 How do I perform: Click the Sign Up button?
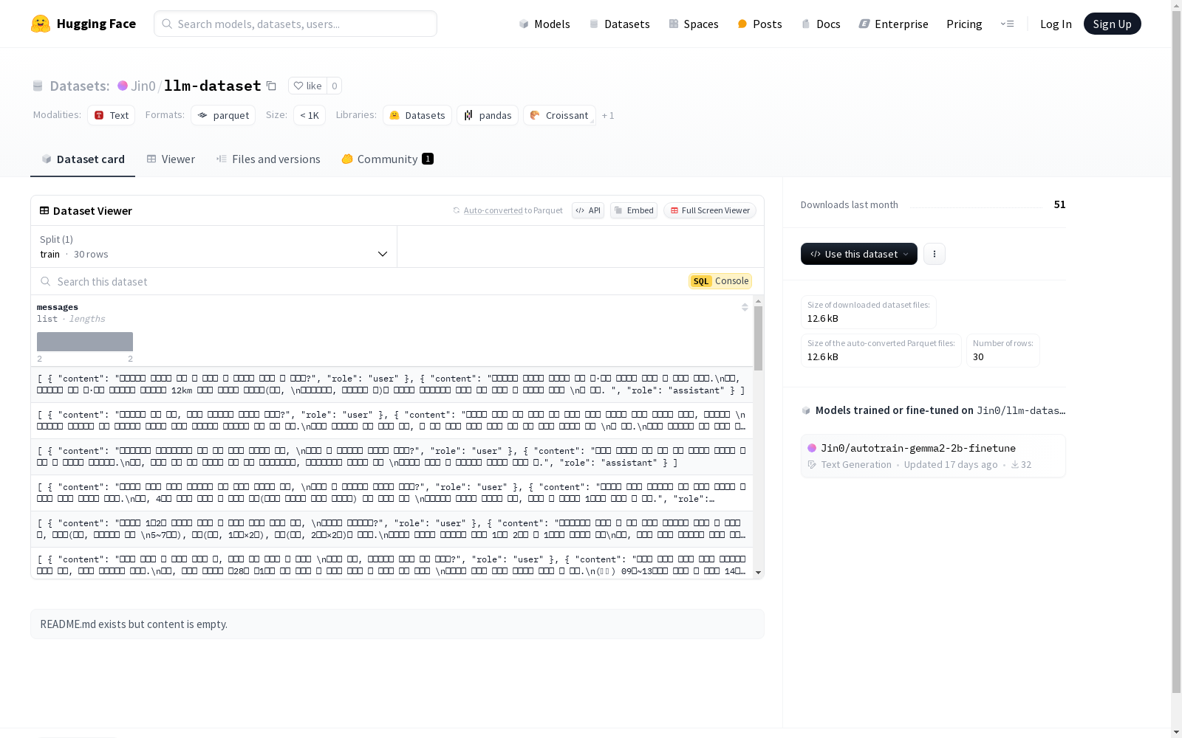tap(1113, 24)
